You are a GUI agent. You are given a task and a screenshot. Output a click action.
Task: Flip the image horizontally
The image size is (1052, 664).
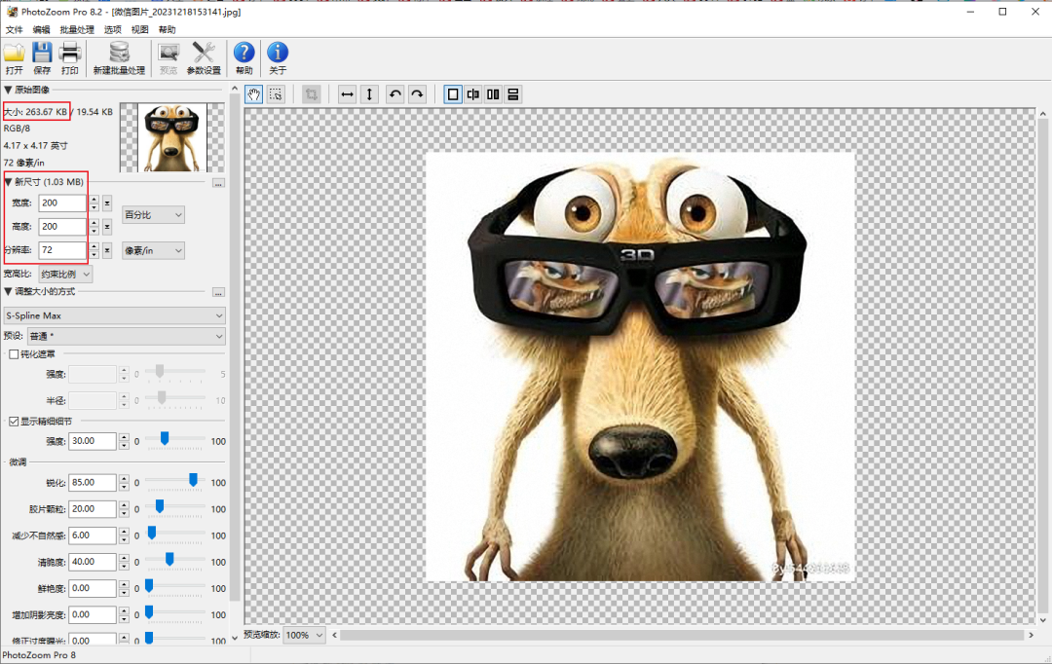coord(347,94)
